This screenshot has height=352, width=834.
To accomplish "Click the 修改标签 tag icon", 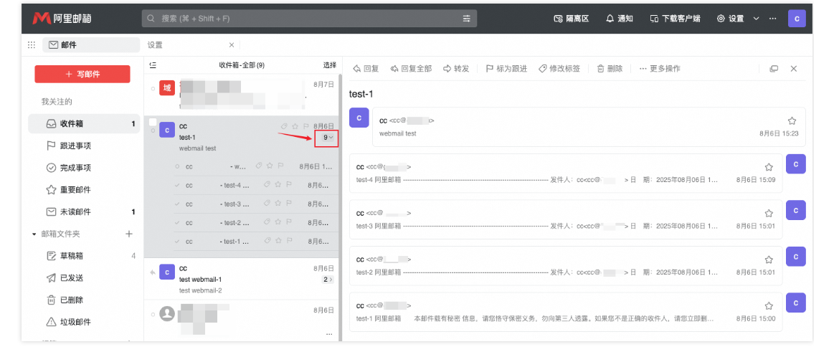I will pyautogui.click(x=543, y=69).
